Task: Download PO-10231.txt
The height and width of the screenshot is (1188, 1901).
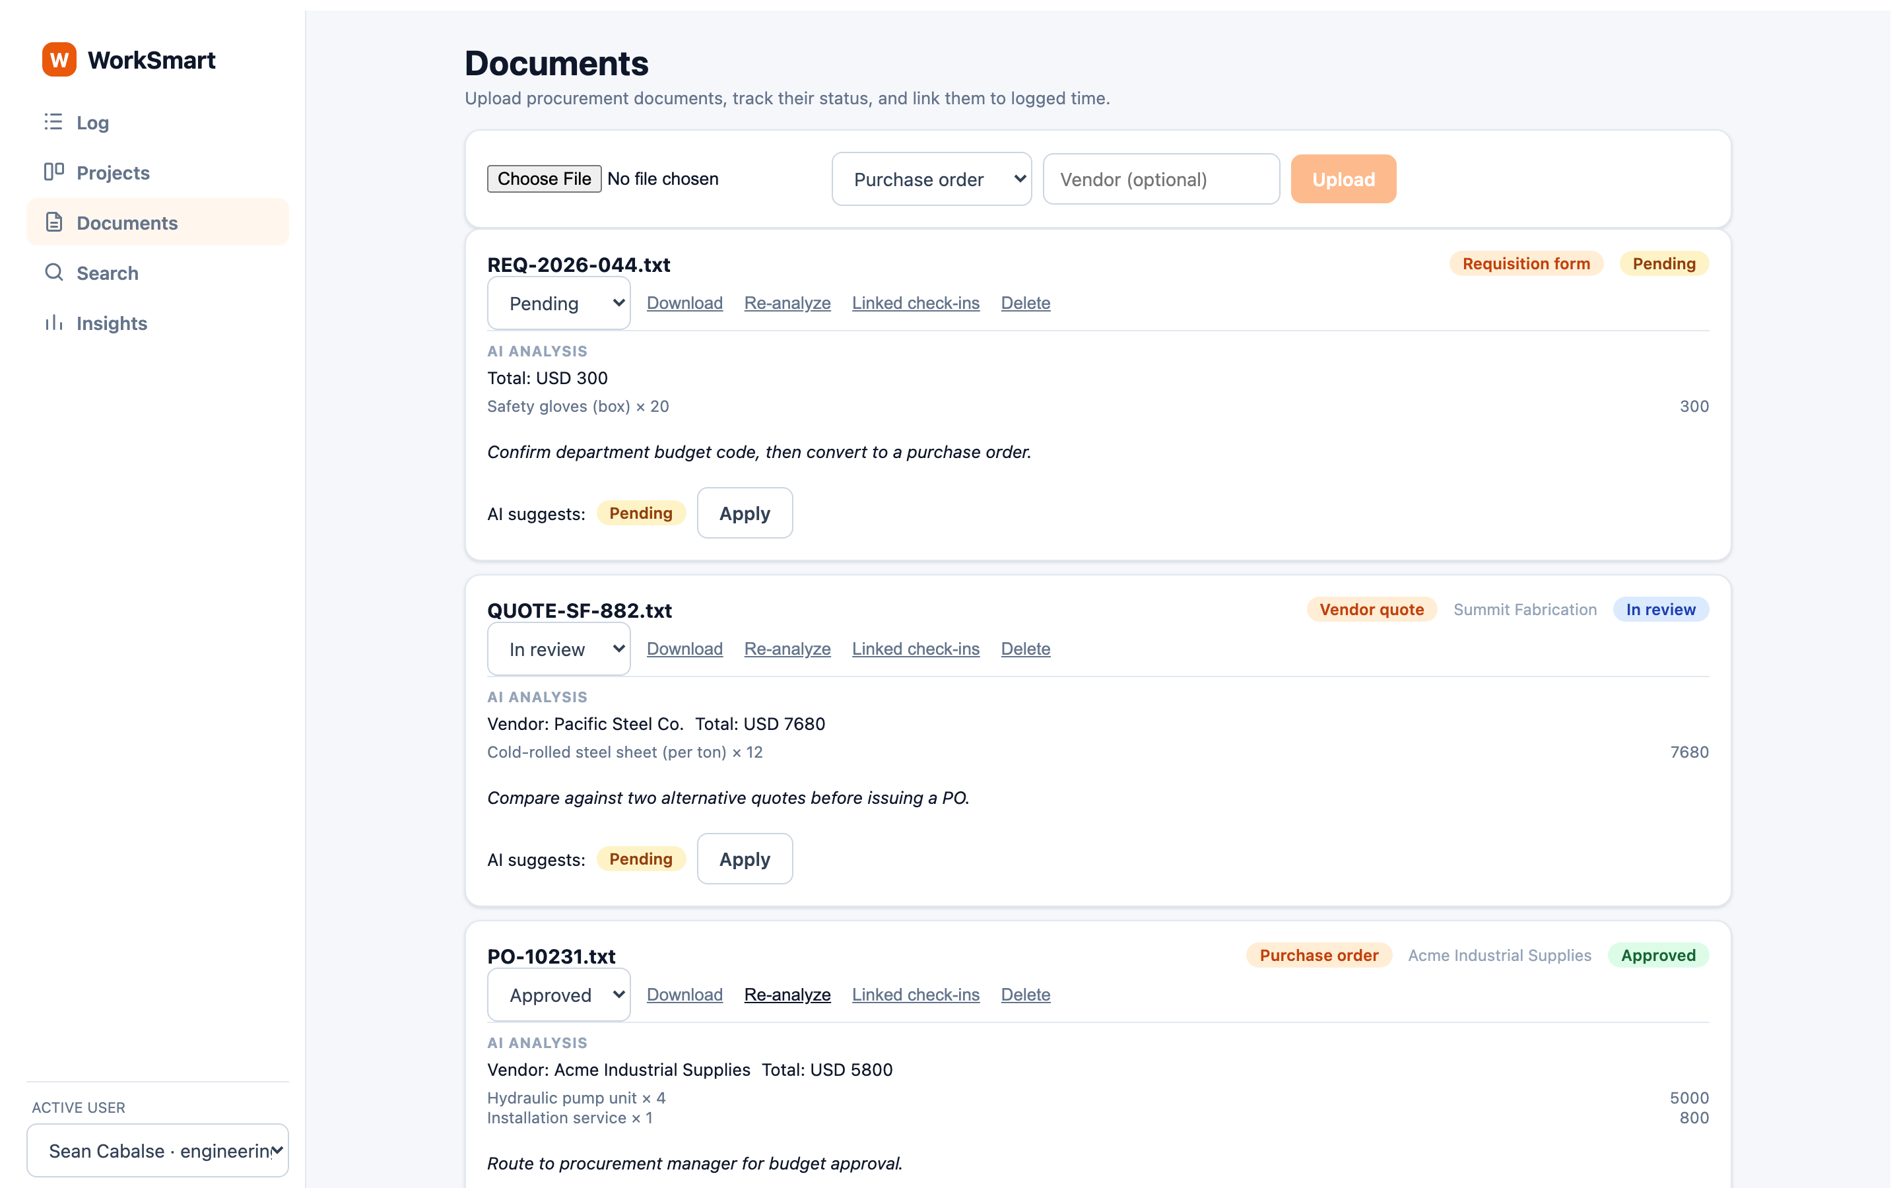Action: (684, 995)
